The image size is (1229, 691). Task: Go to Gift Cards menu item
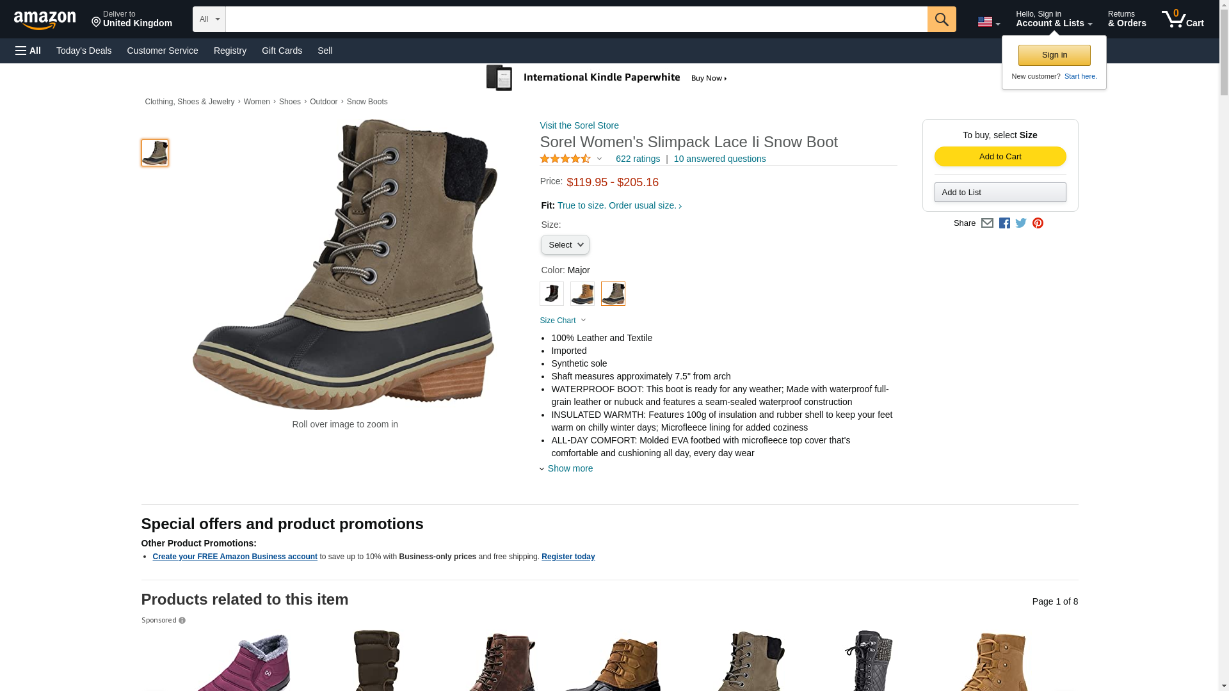click(282, 51)
